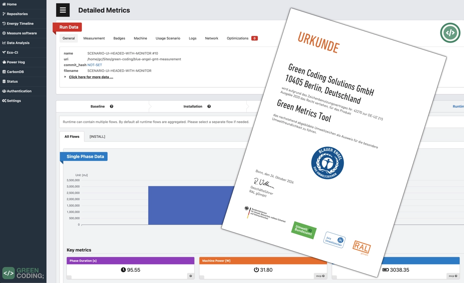Open the Energy Timeline sidebar entry
Screen dimensions: 464x283
pos(18,24)
